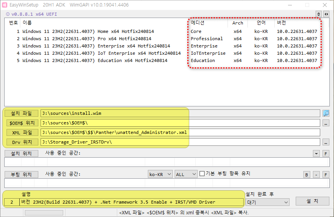
Task: Click the up-down arrows button at top right
Action: [x=318, y=14]
